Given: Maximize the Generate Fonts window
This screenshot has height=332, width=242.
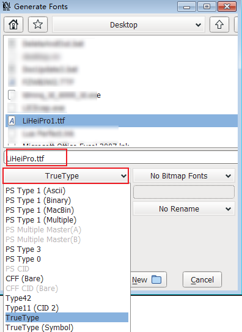Looking at the screenshot, I should click(207, 7).
